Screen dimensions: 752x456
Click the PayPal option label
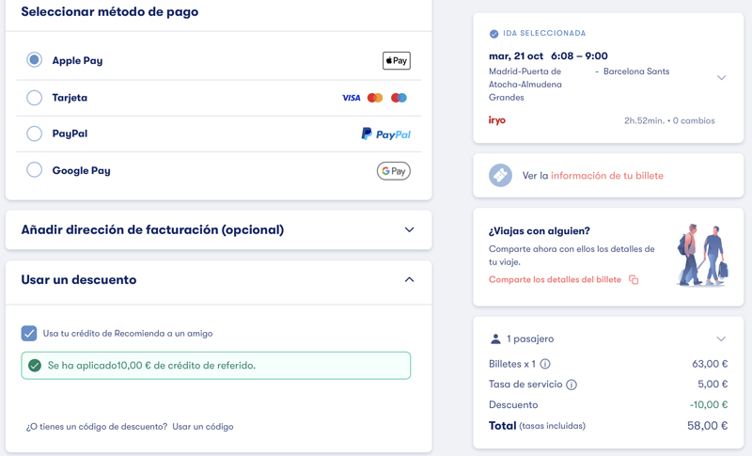point(70,134)
